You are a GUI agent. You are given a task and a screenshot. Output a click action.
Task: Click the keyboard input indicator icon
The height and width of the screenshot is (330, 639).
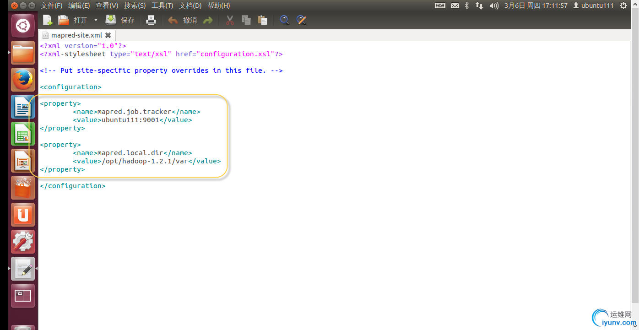[x=440, y=5]
